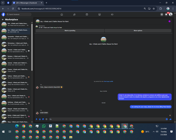Open the View buyer profile link
Screen dimensions: 176x140
(x=108, y=82)
